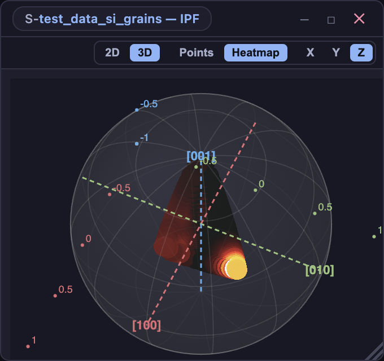Click the red 0.5 tick label
The height and width of the screenshot is (361, 384).
pos(66,289)
